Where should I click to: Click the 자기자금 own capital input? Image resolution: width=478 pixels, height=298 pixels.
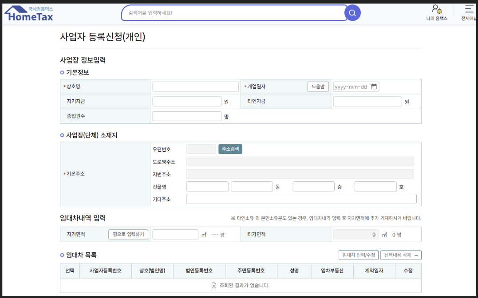tap(186, 101)
